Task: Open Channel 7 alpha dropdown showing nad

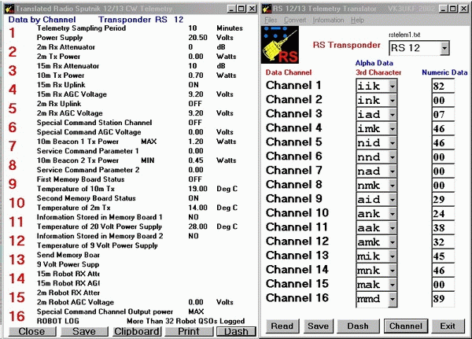Action: (x=393, y=171)
